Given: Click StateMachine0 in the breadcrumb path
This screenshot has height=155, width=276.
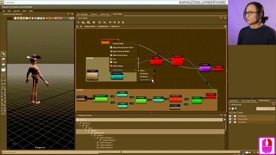Looking at the screenshot, I should [x=103, y=26].
